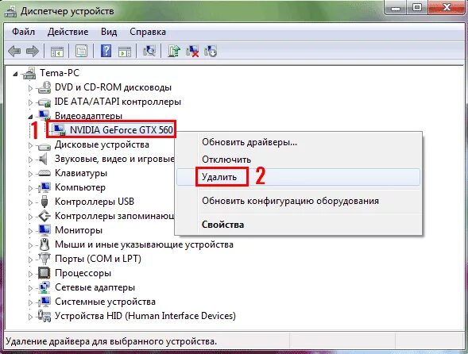
Task: Open the Вид menu
Action: (x=109, y=32)
